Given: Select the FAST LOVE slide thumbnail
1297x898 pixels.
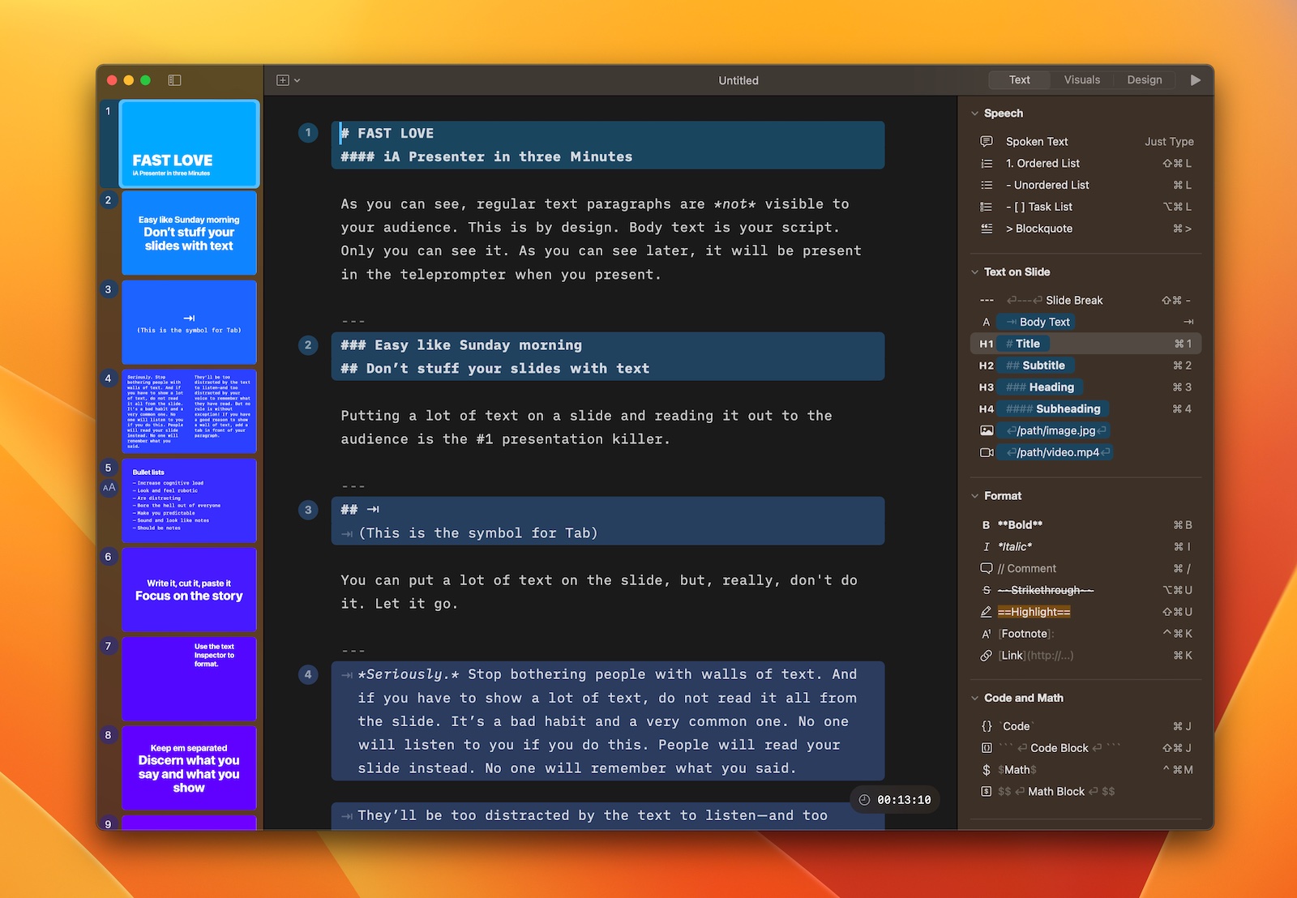Looking at the screenshot, I should tap(190, 143).
